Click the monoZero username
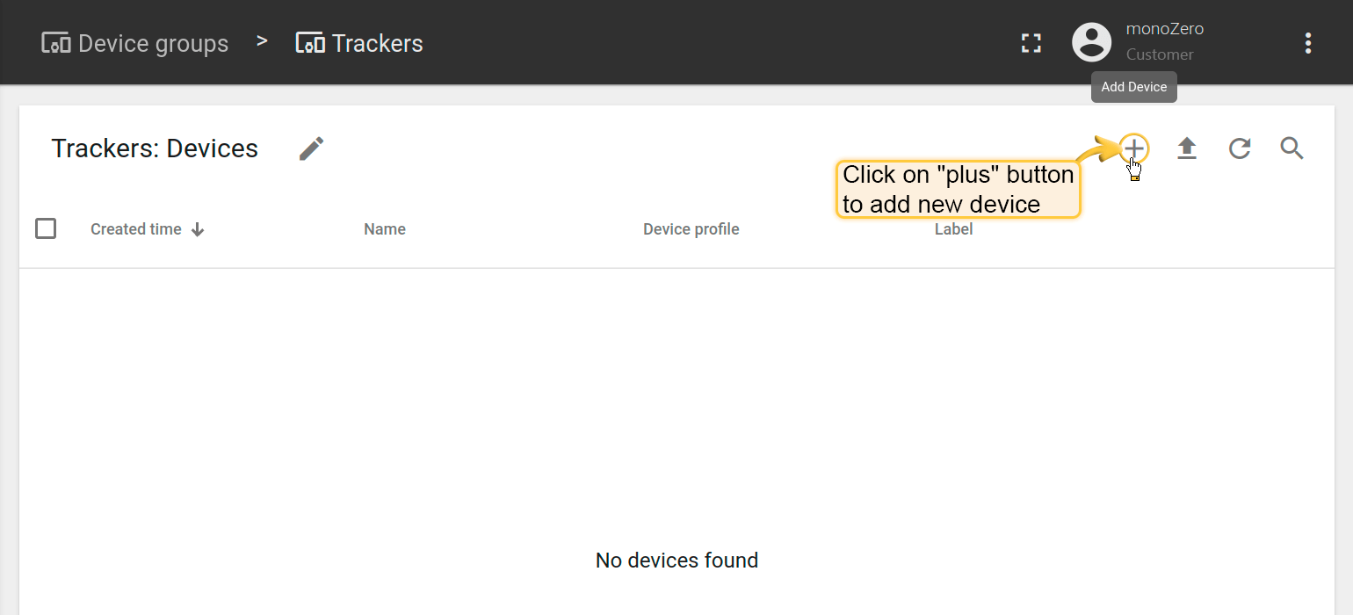This screenshot has width=1353, height=615. coord(1164,29)
